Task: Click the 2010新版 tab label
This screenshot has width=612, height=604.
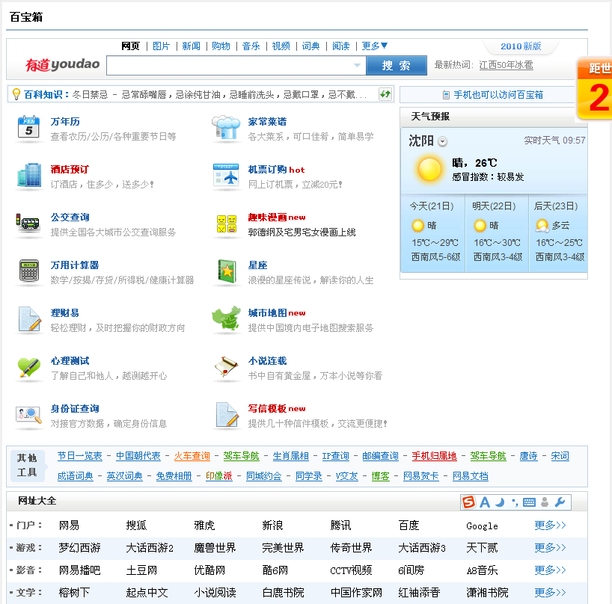Action: click(x=521, y=46)
